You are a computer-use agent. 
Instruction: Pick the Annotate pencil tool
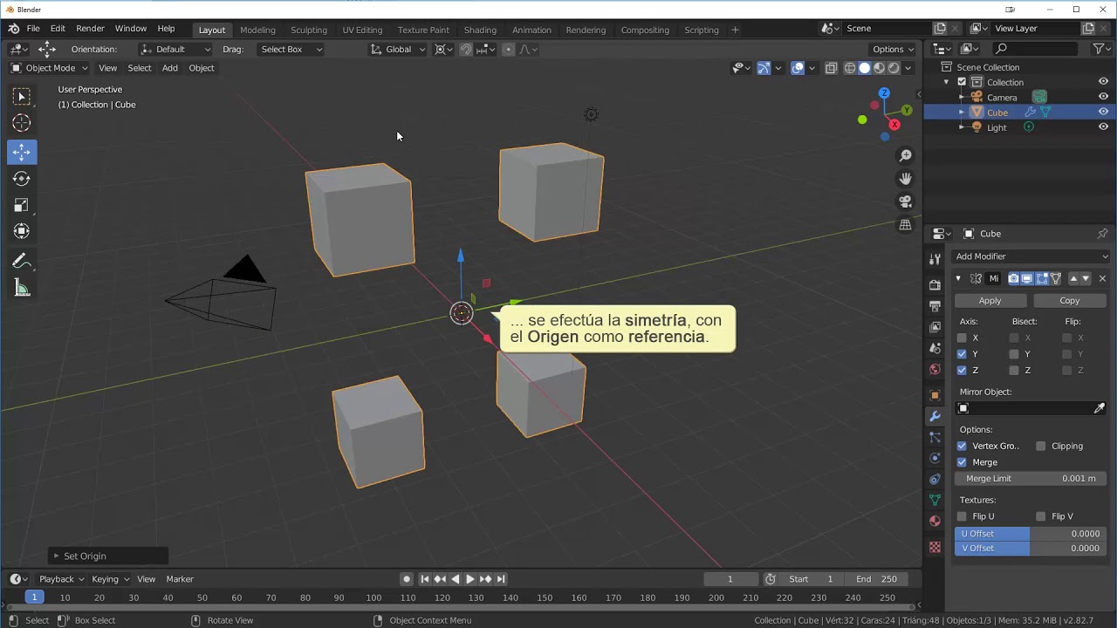click(x=22, y=262)
